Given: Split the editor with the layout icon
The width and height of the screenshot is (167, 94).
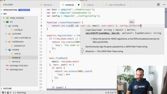Looking at the screenshot, I should 158,5.
